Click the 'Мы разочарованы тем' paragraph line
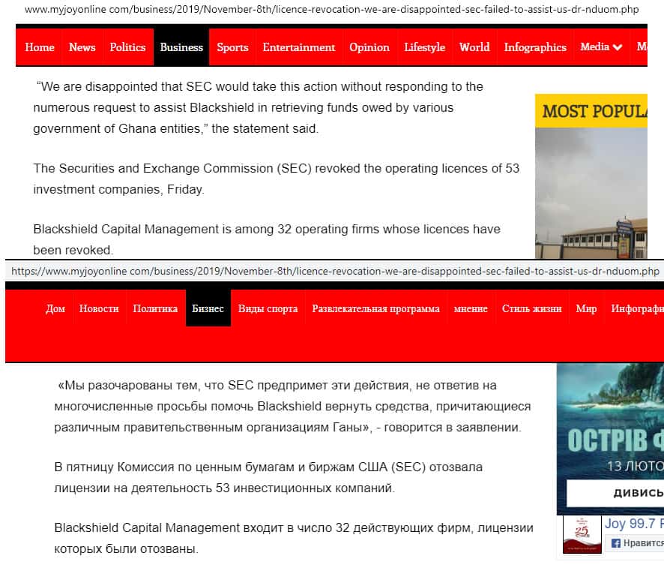The width and height of the screenshot is (664, 565). (x=277, y=385)
